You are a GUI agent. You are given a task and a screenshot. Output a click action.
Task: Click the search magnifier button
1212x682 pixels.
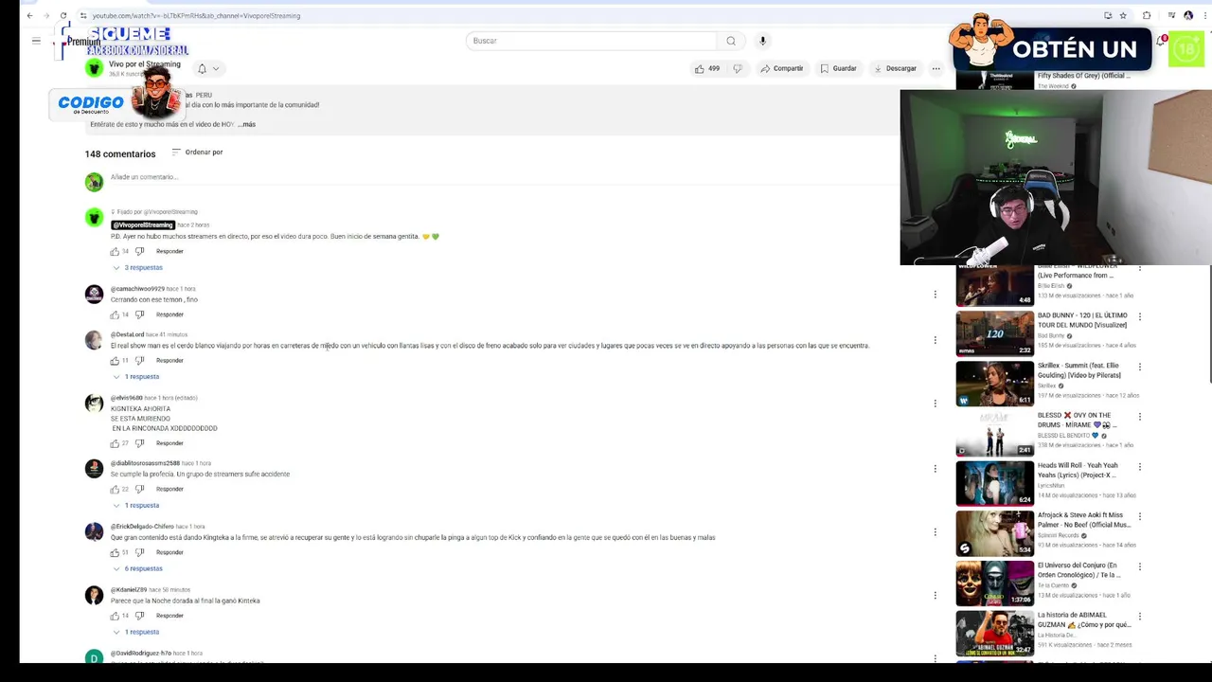731,41
